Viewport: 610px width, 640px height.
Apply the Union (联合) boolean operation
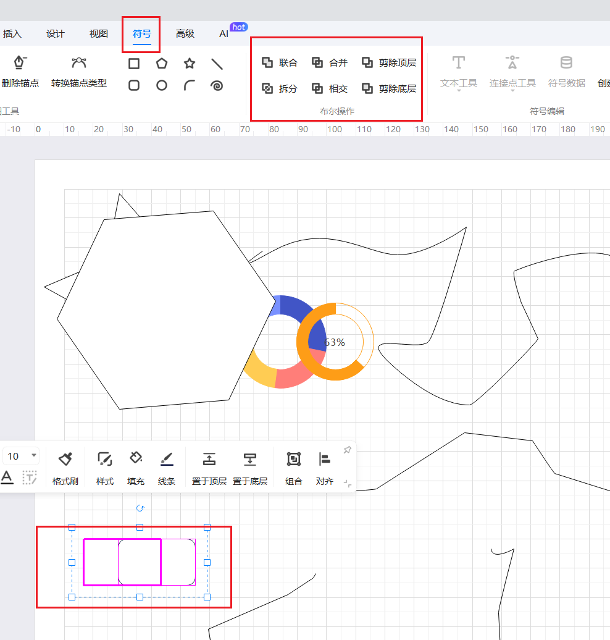(x=280, y=62)
